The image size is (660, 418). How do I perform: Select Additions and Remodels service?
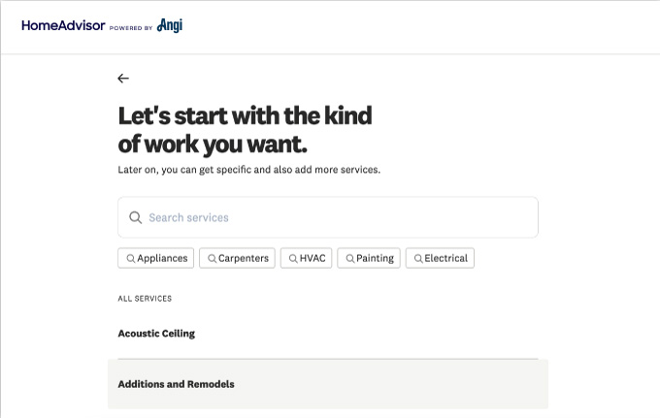pos(176,384)
